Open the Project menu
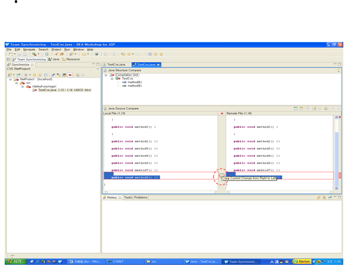The width and height of the screenshot is (348, 268). (x=57, y=49)
